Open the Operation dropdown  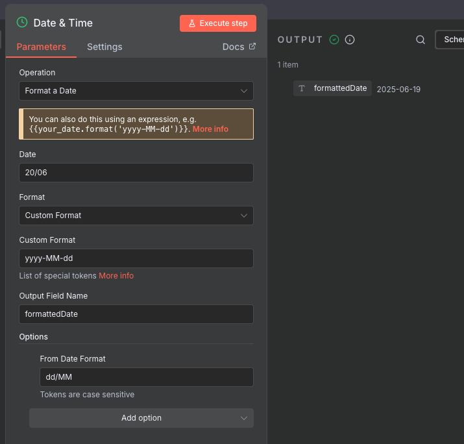(136, 91)
